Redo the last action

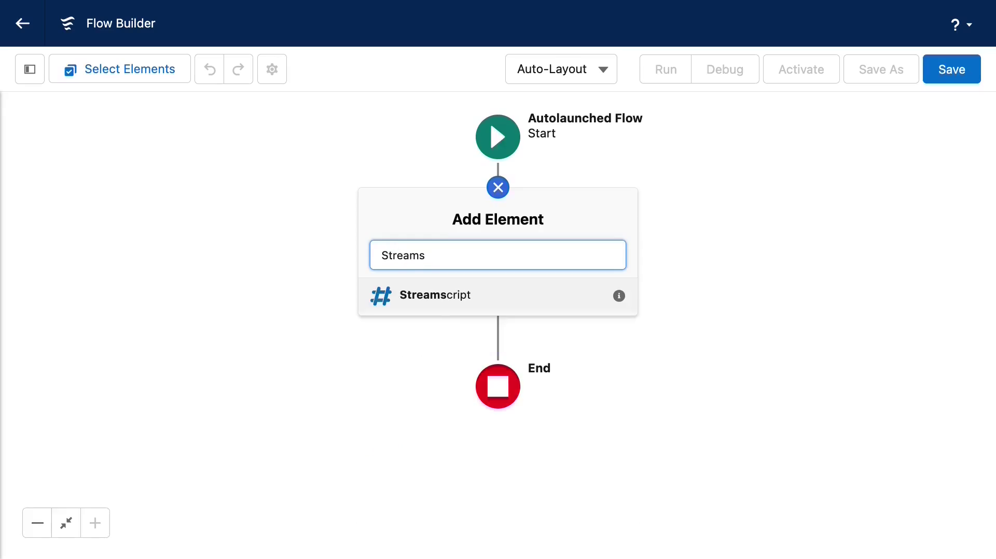239,69
